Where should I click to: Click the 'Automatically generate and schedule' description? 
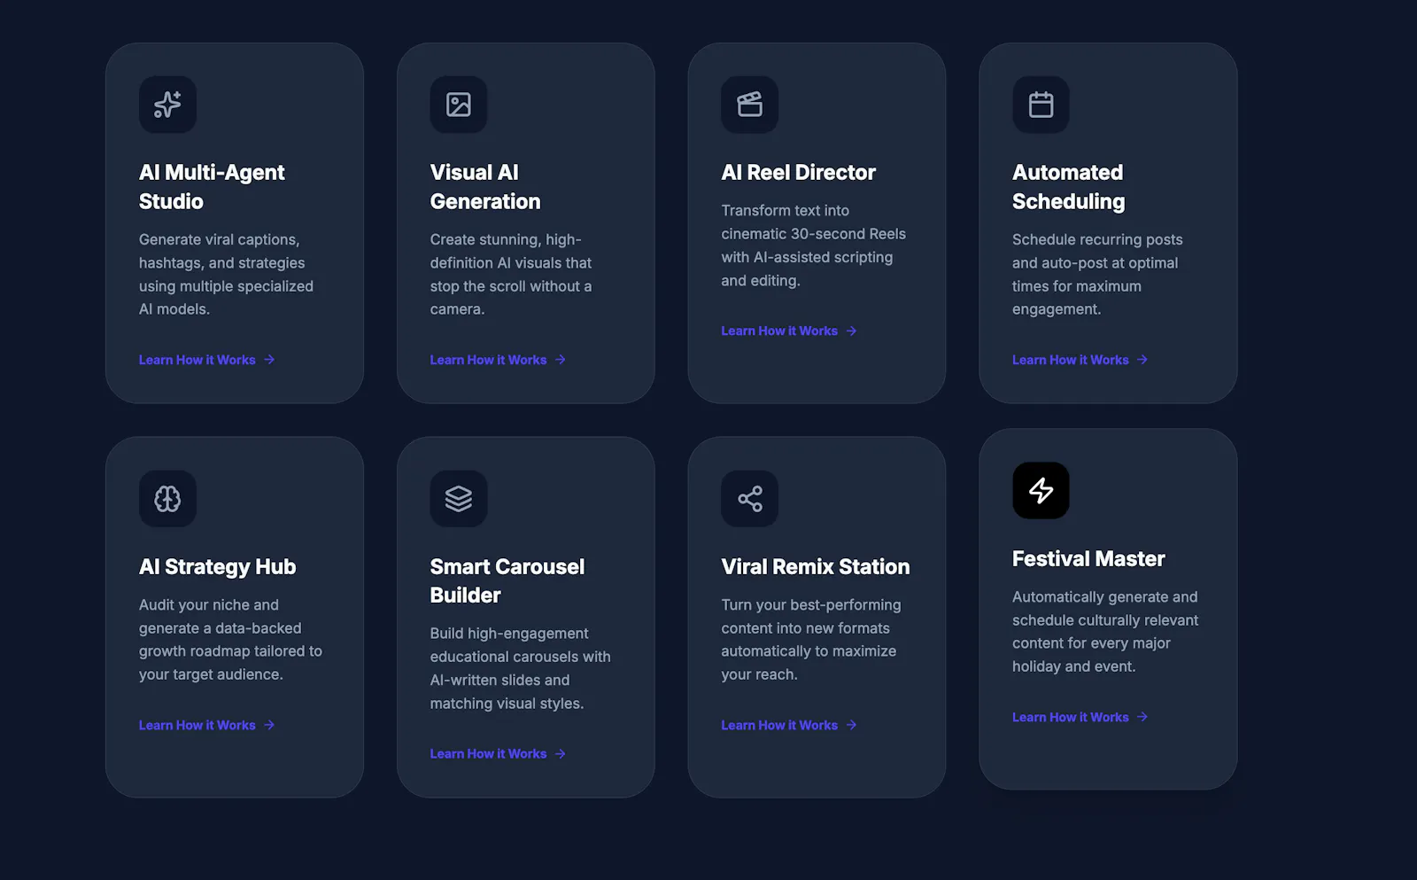(1106, 632)
